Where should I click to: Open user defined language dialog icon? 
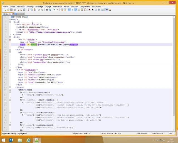click(79, 10)
